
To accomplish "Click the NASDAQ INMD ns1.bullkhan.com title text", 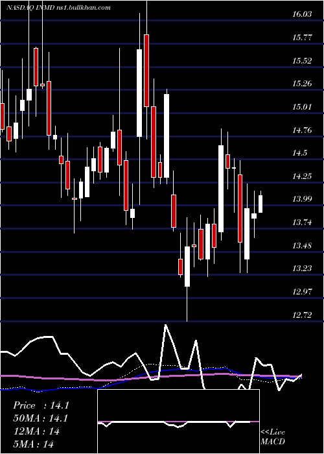I will click(x=58, y=8).
